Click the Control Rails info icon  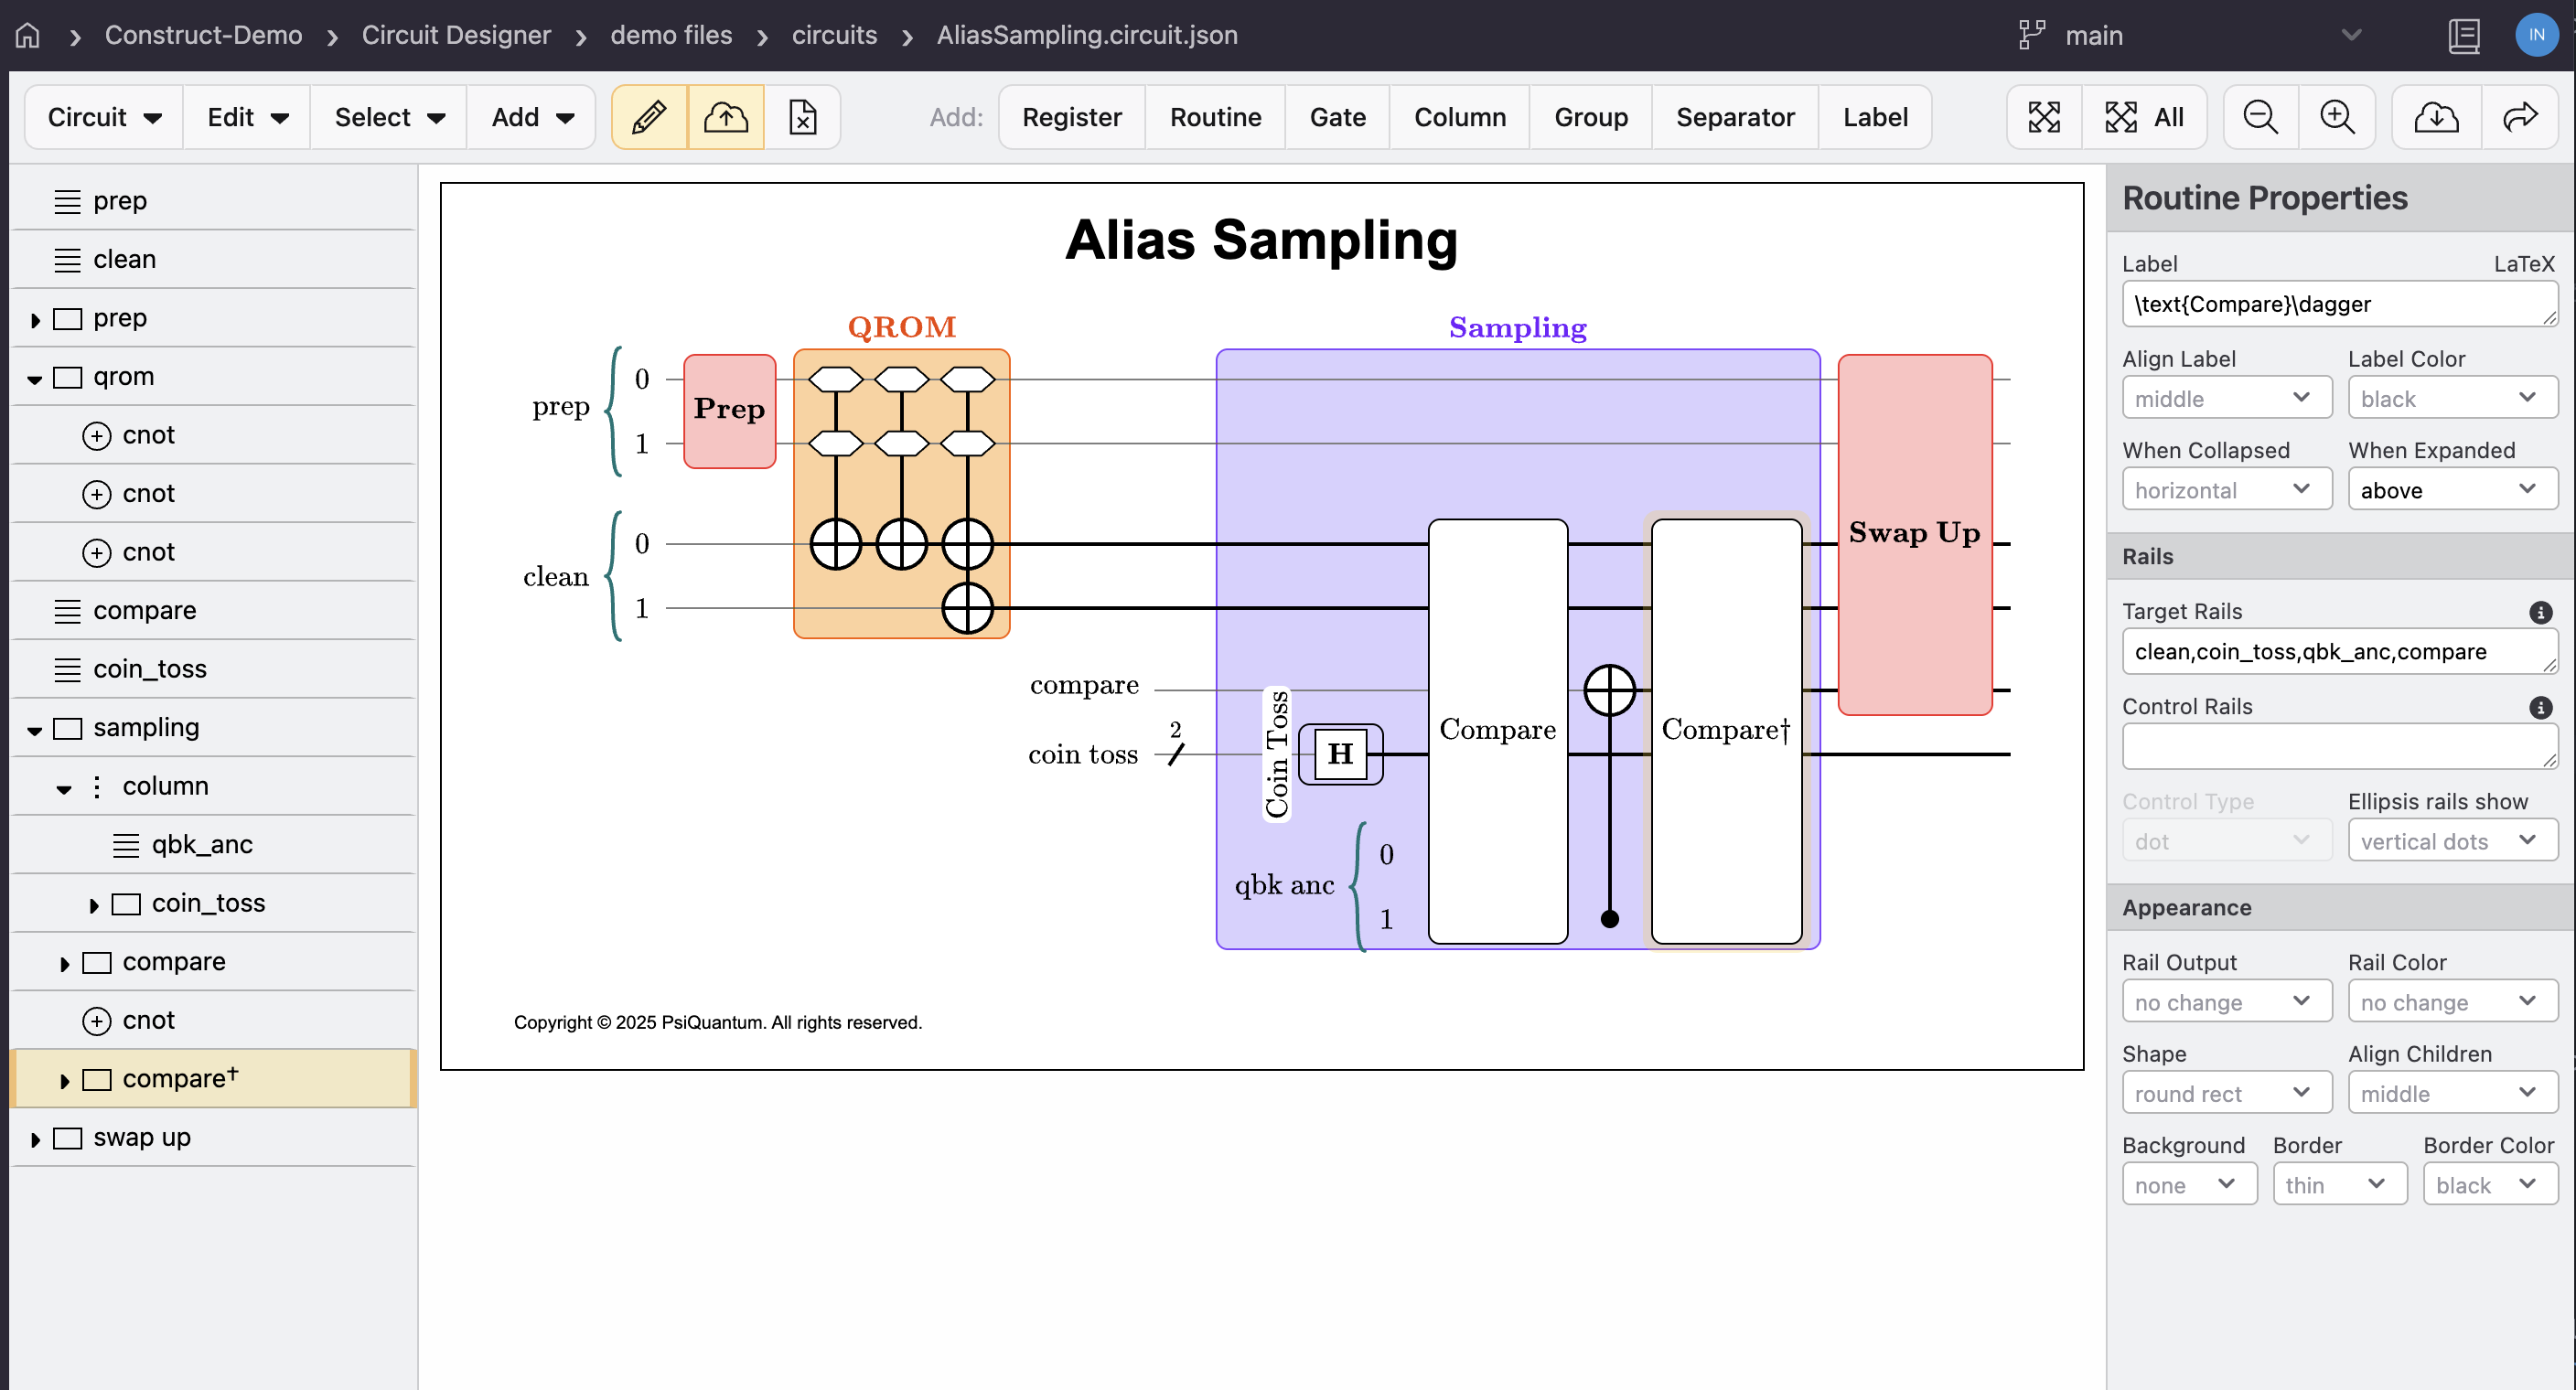(2541, 707)
